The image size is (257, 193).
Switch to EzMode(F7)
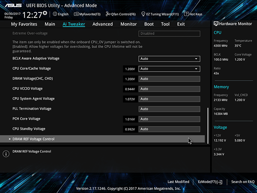click(x=210, y=182)
